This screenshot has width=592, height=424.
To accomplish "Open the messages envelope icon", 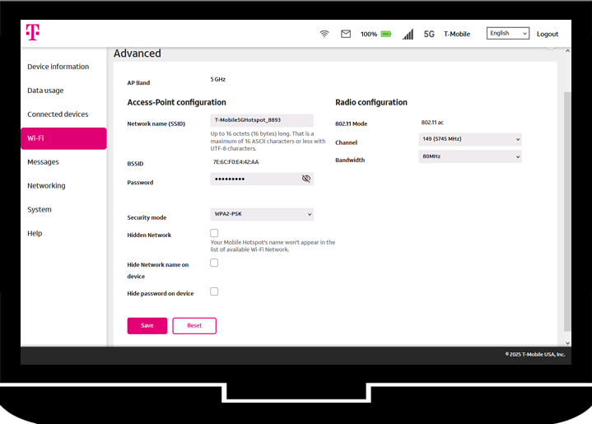I will click(346, 34).
